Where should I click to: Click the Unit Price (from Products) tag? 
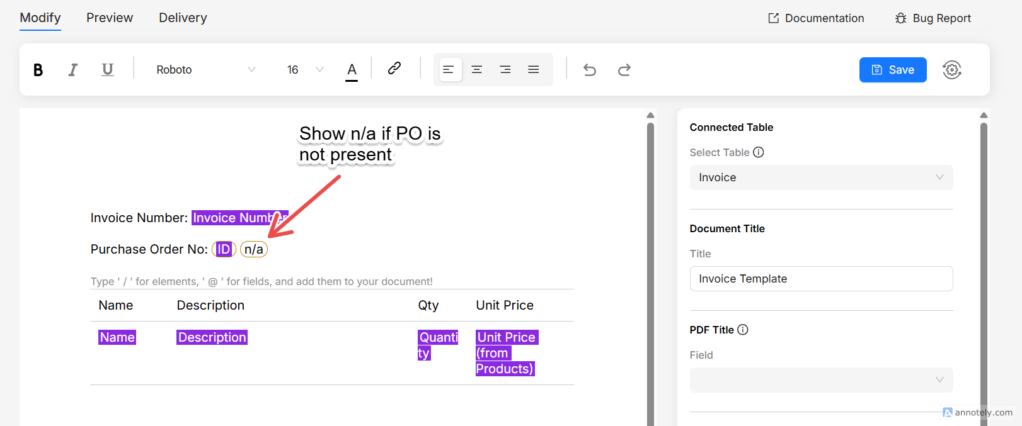click(507, 353)
